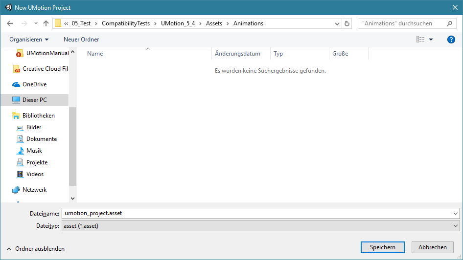Open the help question mark icon
Screen dimensions: 463x260
[451, 40]
